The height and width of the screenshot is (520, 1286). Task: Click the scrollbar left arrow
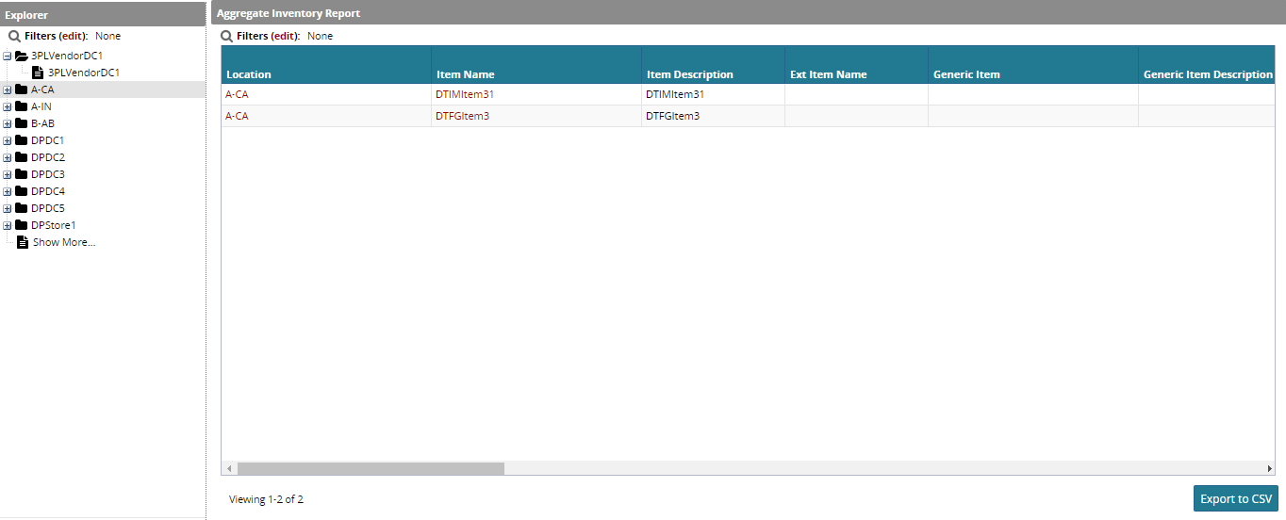(229, 468)
